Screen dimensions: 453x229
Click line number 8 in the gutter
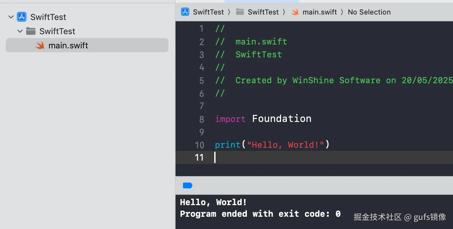202,119
